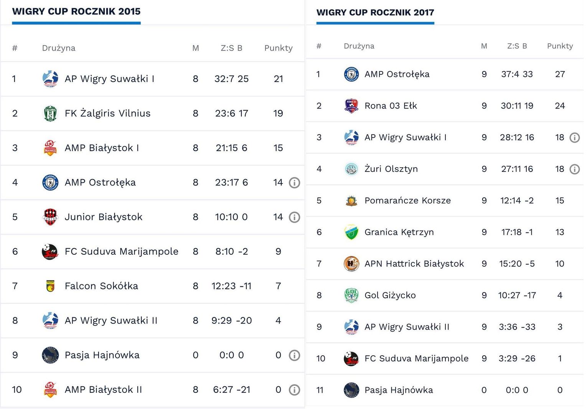The image size is (587, 409).
Task: Click FK Żalgiris Vilnius club crest
Action: tap(50, 114)
